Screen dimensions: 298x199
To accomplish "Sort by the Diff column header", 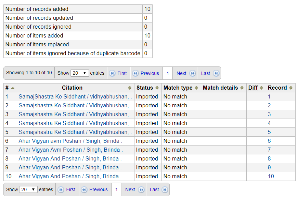I will coord(256,88).
